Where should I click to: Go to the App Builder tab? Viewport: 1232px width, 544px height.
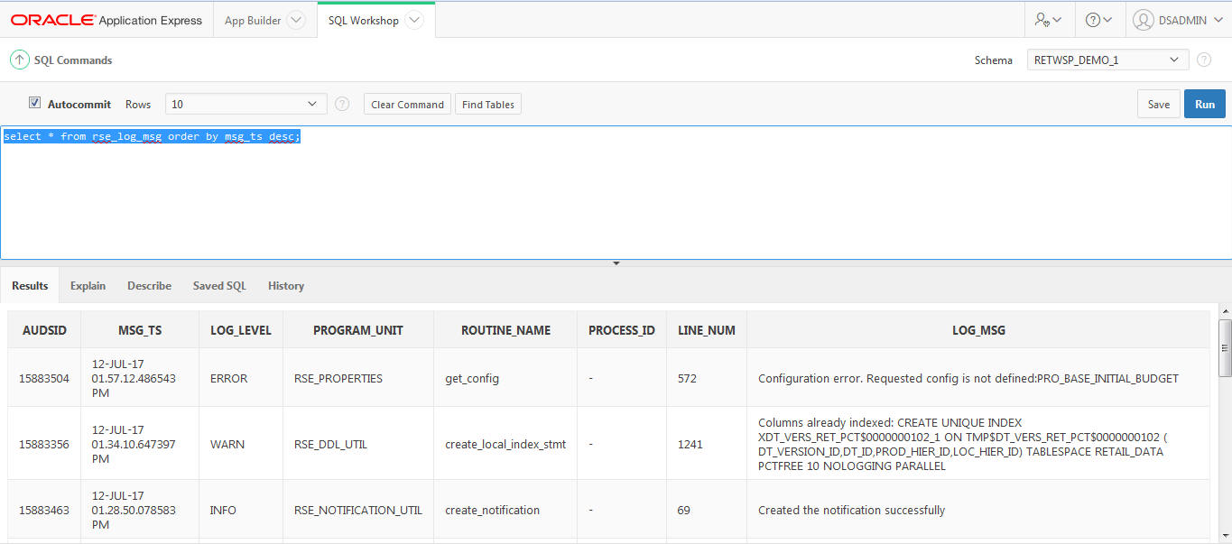coord(253,21)
